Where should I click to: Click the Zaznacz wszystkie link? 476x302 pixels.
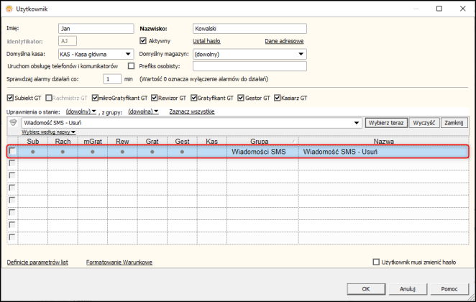pos(192,111)
